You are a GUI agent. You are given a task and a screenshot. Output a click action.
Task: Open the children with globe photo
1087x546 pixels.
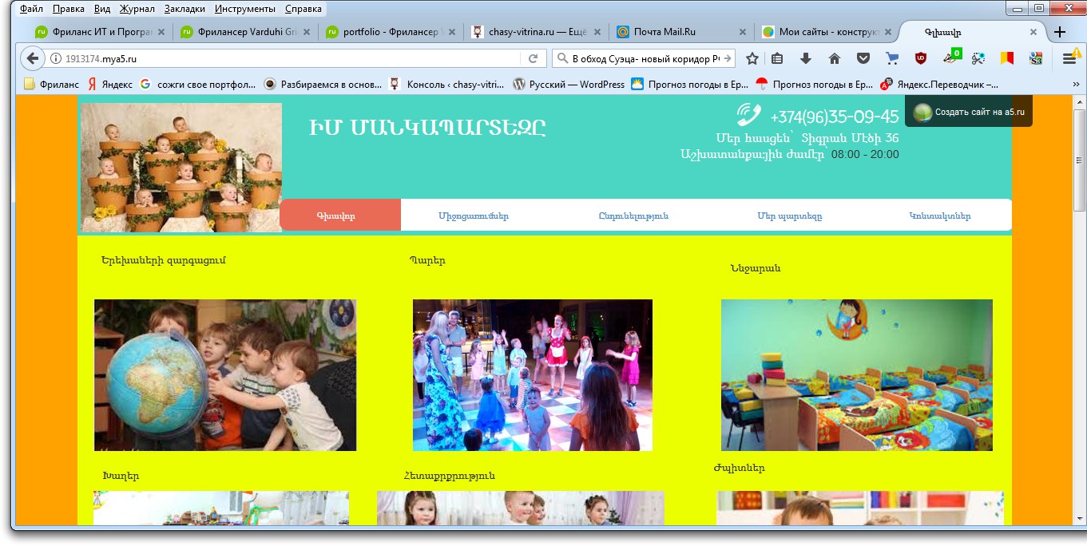225,375
